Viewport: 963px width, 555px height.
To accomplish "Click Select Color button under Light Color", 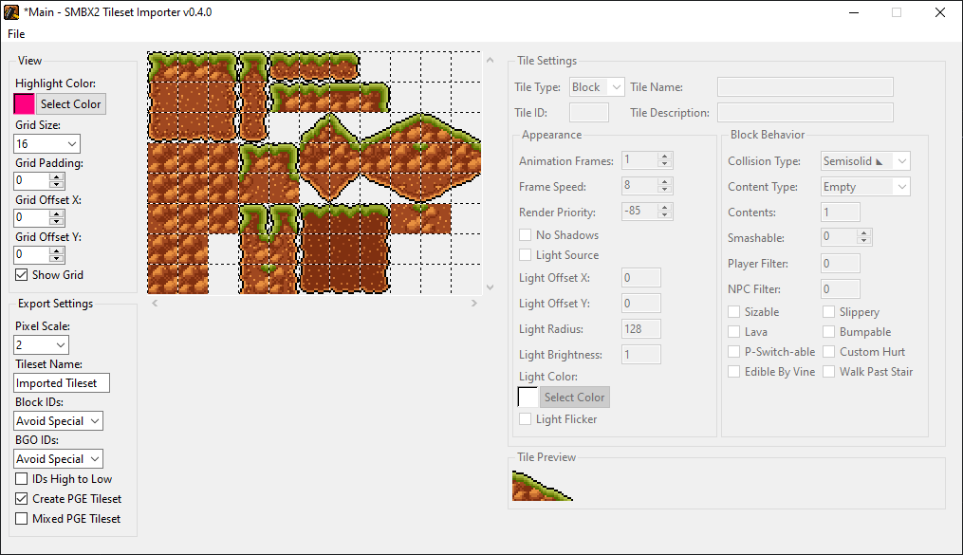I will point(575,398).
